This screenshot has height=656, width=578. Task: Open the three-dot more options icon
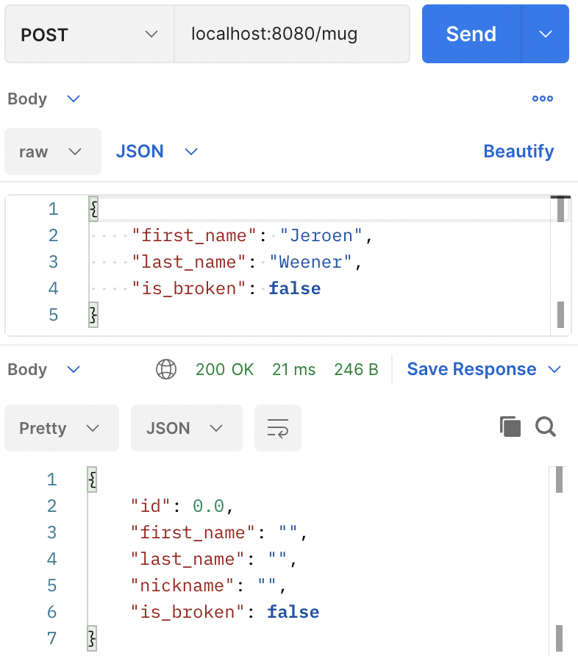[543, 99]
